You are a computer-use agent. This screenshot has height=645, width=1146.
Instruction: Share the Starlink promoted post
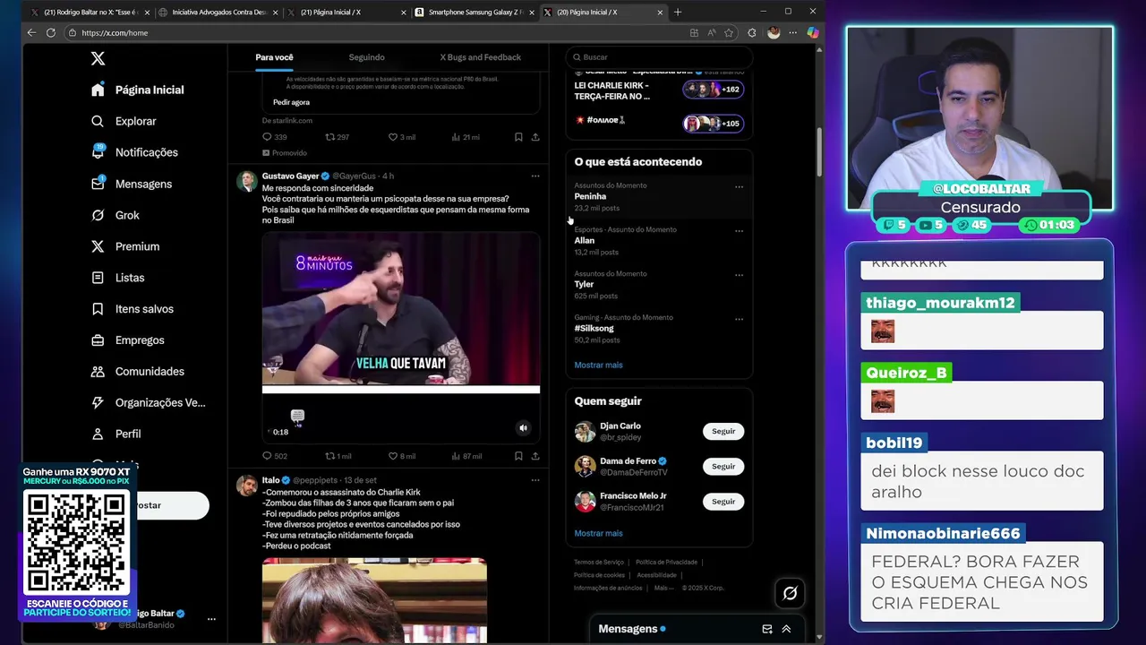535,137
